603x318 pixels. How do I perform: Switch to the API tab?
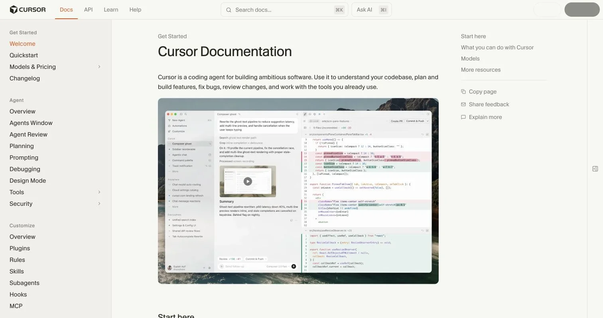tap(88, 10)
